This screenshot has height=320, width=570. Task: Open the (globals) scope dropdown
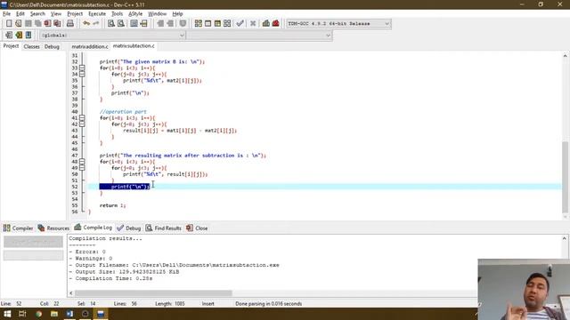click(113, 36)
